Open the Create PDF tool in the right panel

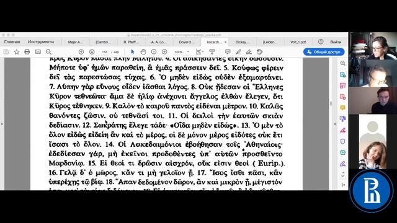pos(342,97)
